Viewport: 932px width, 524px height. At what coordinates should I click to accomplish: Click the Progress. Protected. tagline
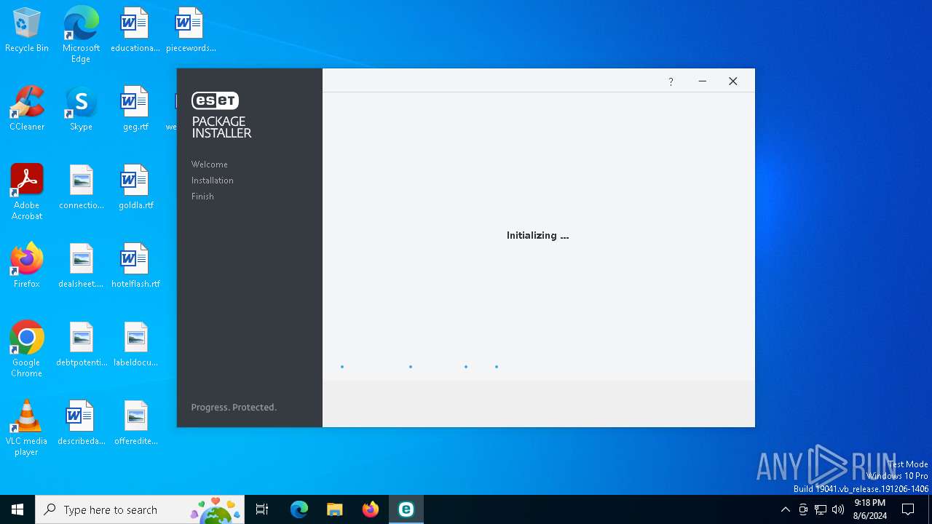pyautogui.click(x=234, y=407)
